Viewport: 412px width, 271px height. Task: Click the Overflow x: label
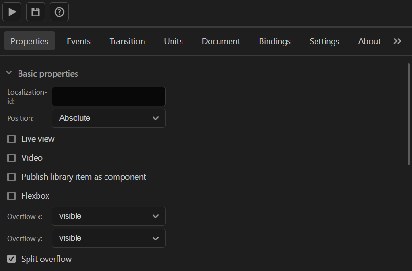coord(24,217)
